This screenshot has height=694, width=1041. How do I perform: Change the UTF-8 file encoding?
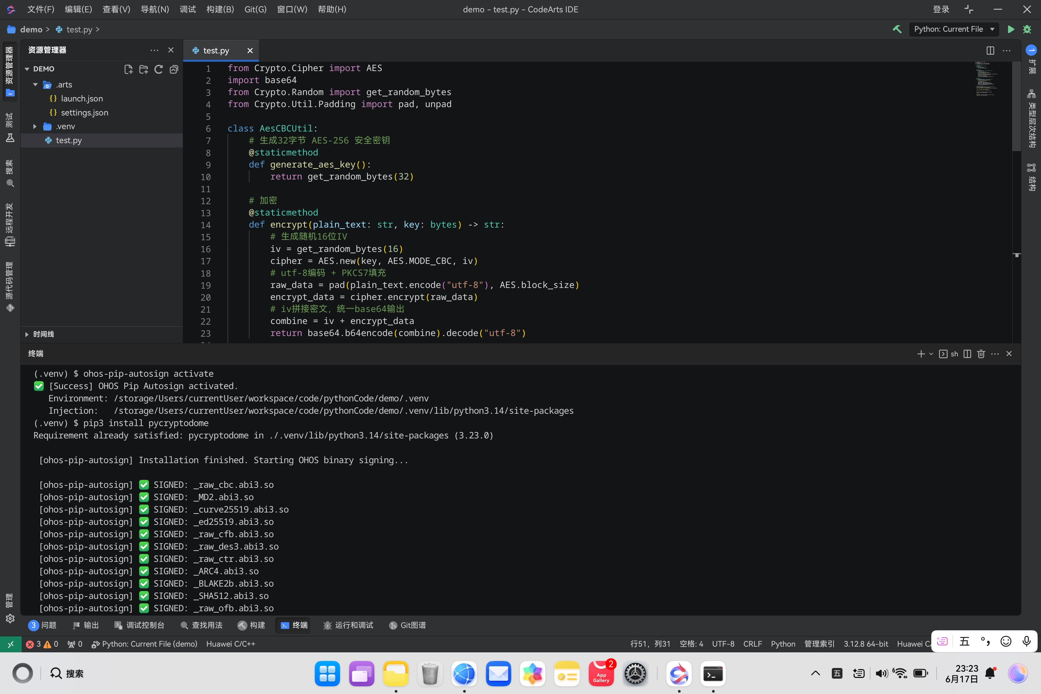(x=723, y=644)
